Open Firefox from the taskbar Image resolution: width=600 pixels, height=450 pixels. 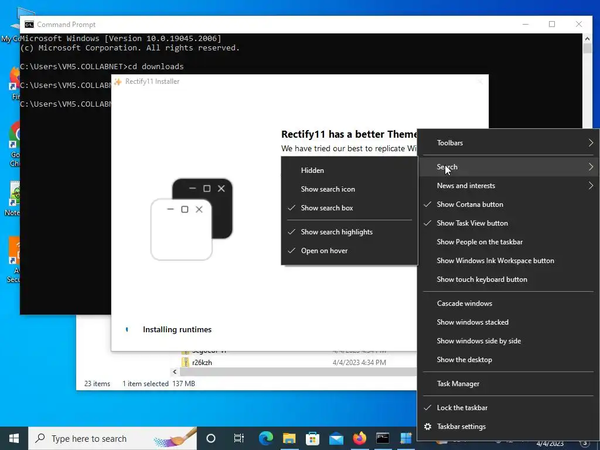point(359,438)
